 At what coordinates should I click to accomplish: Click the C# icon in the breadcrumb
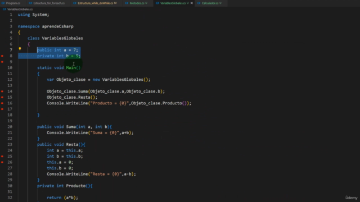point(4,10)
